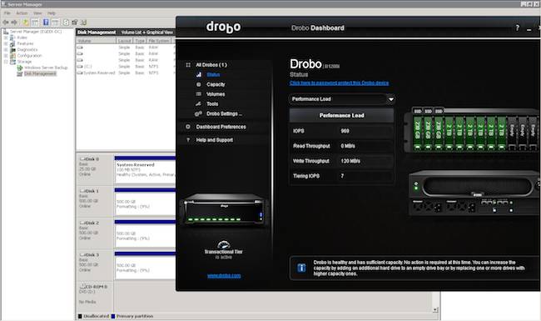Expand the Roles node in Server Manager tree
Screen dimensions: 541x321
6,38
